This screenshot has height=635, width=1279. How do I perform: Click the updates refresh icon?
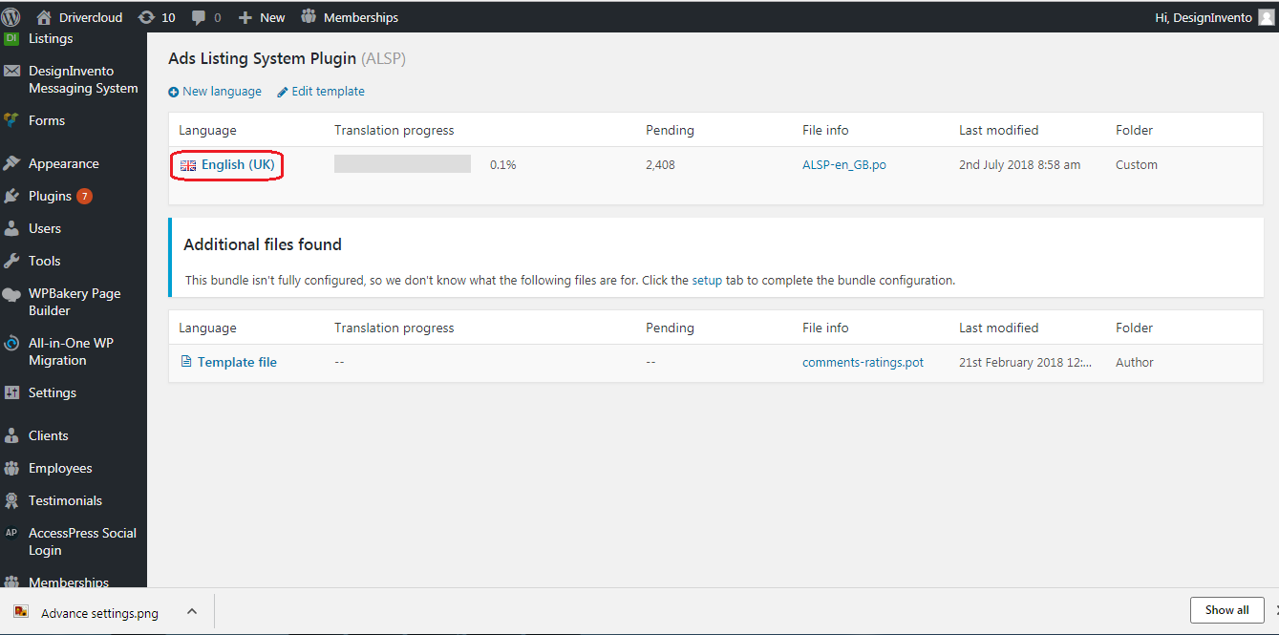pyautogui.click(x=146, y=17)
